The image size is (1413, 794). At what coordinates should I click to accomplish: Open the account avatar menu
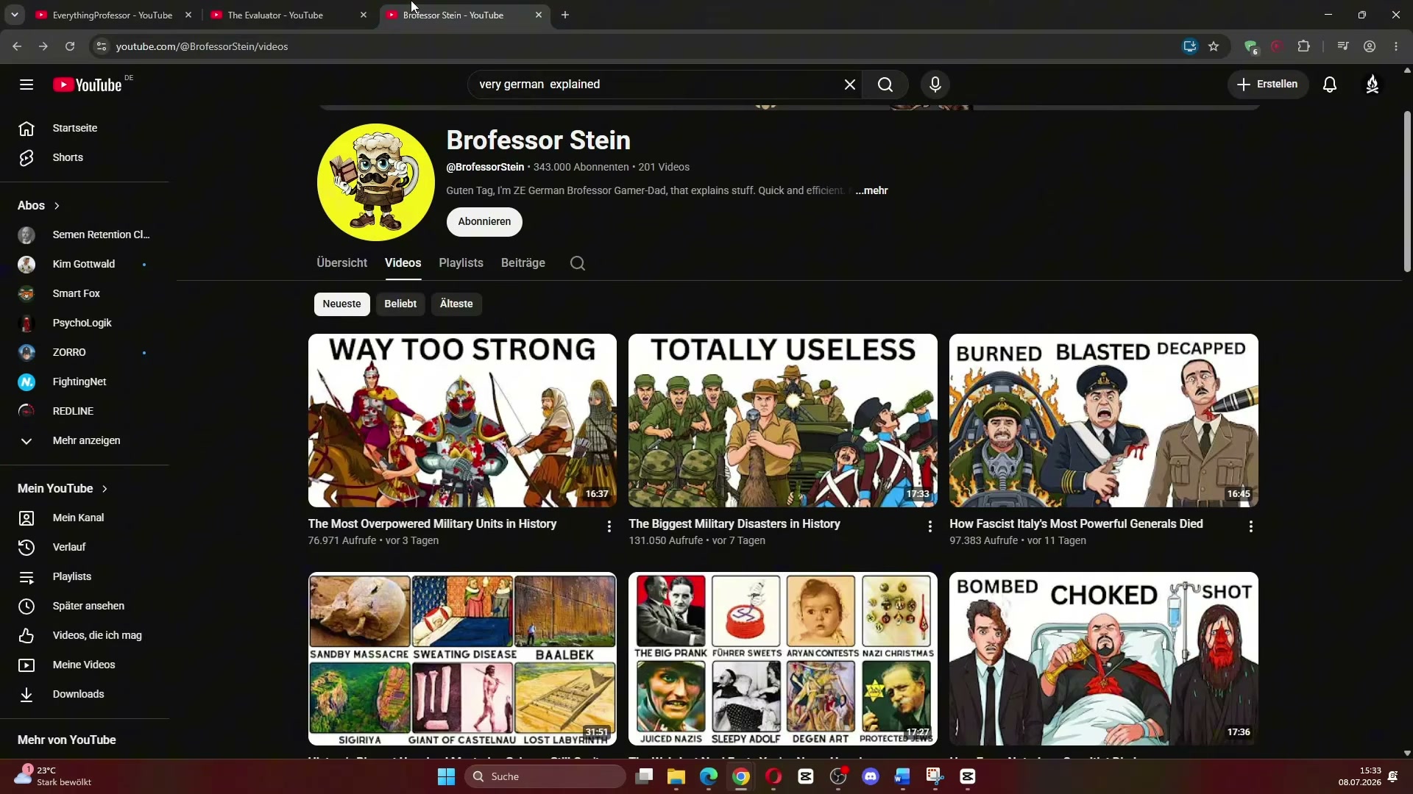[x=1373, y=85]
